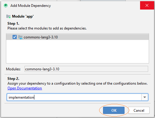The width and height of the screenshot is (155, 118).
Task: Open the configuration dropdown arrow
Action: point(145,97)
